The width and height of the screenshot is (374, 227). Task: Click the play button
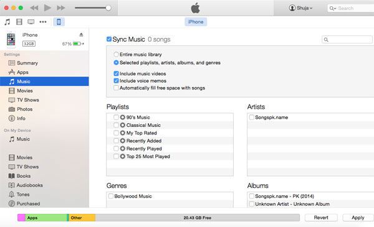pos(47,8)
